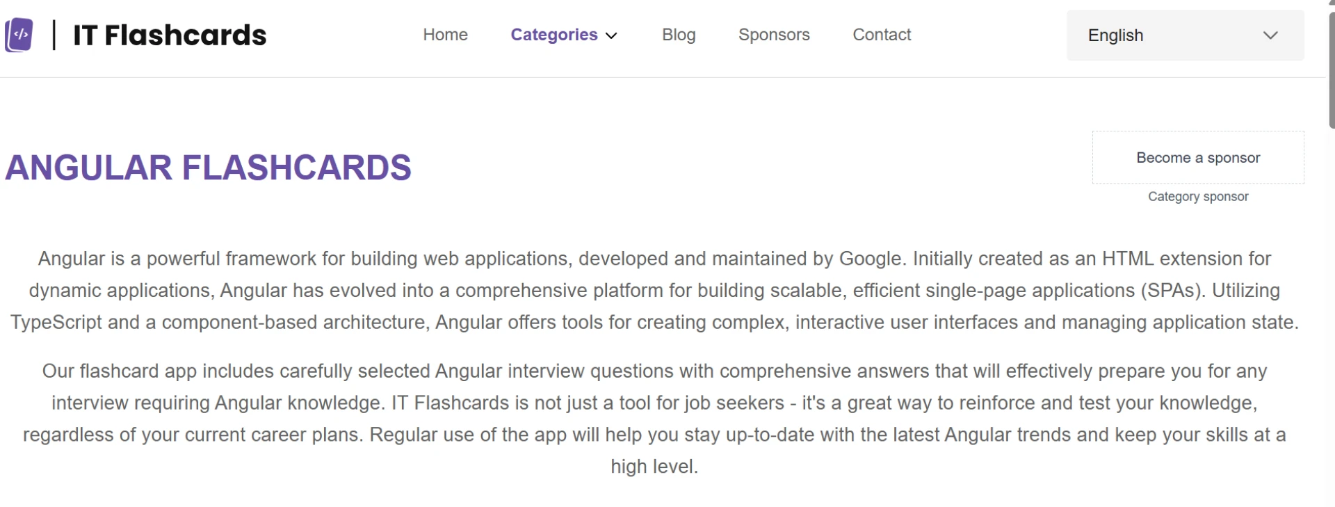This screenshot has width=1335, height=507.
Task: Click the highlighted Categories nav item
Action: click(x=553, y=35)
